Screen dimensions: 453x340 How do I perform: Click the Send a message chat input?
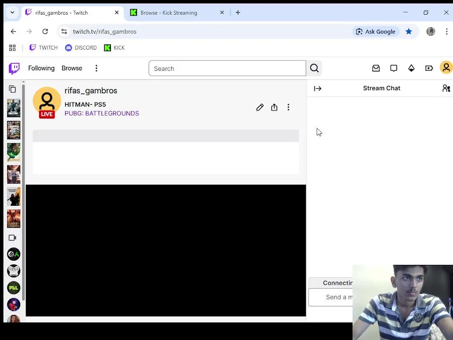coord(330,297)
